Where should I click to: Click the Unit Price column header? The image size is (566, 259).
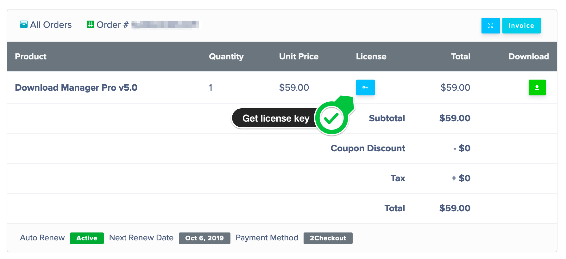coord(299,57)
